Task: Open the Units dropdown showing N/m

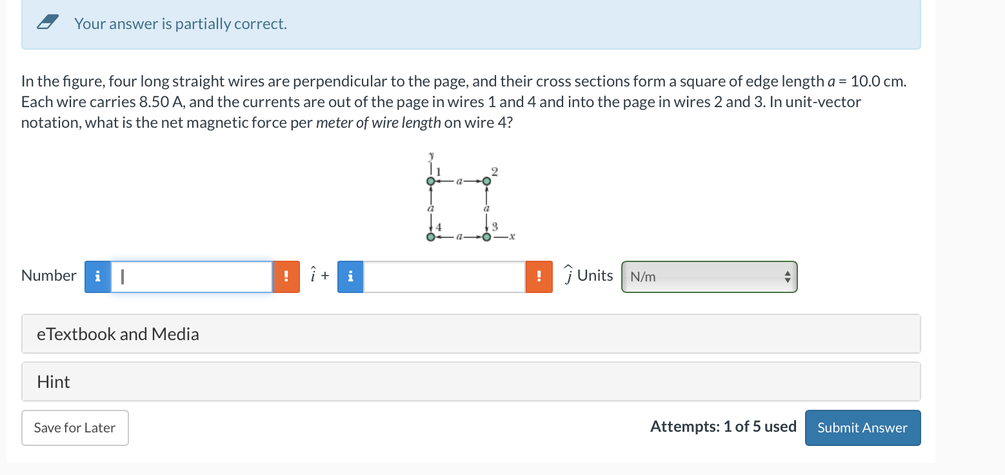Action: (x=709, y=276)
